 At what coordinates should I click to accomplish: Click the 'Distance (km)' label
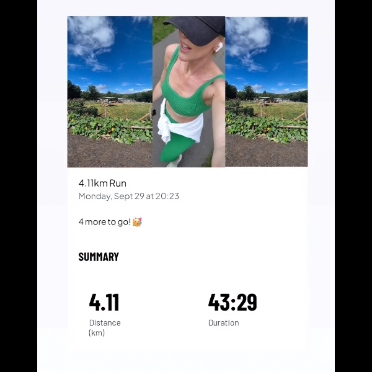(x=105, y=327)
